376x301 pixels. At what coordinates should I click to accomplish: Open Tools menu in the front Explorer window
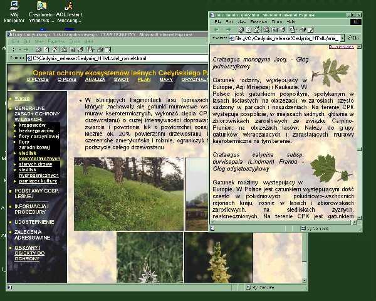point(277,22)
